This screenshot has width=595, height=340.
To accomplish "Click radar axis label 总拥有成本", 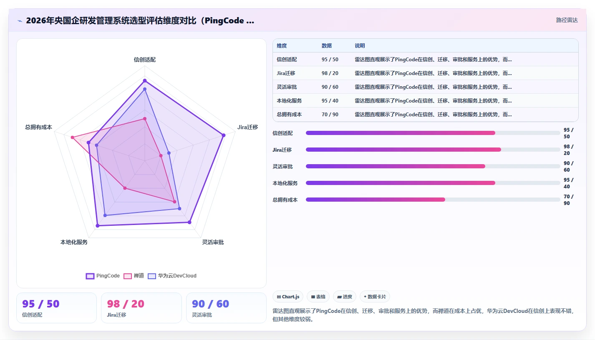I will pyautogui.click(x=38, y=127).
